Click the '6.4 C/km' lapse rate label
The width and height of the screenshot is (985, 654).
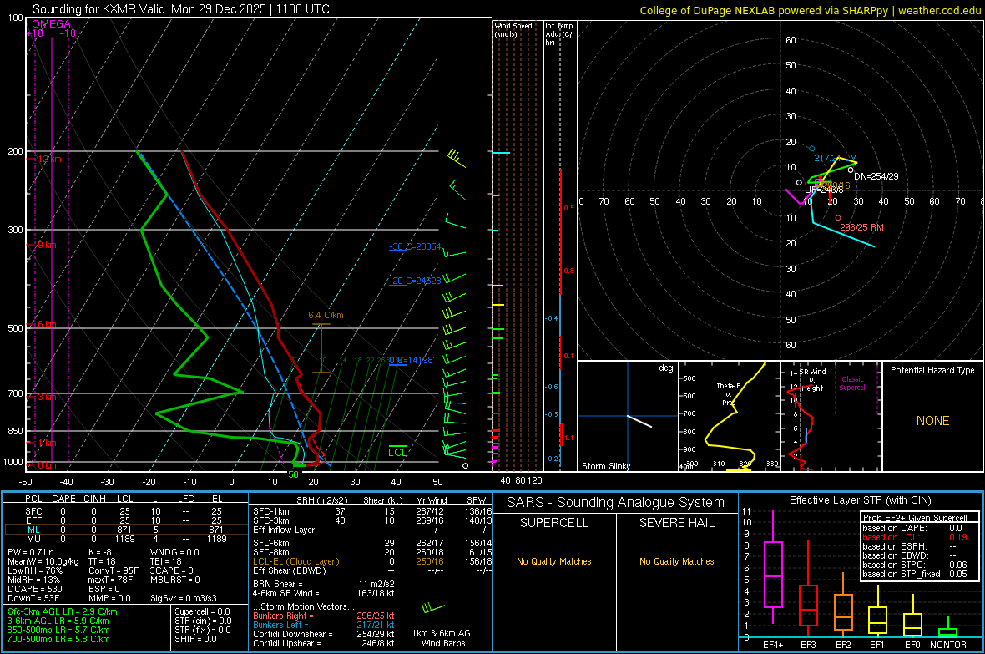[326, 315]
